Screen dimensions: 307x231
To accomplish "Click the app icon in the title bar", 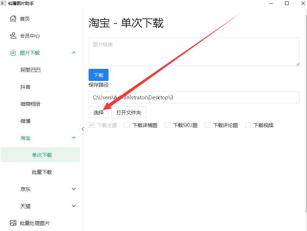I will click(x=3, y=3).
